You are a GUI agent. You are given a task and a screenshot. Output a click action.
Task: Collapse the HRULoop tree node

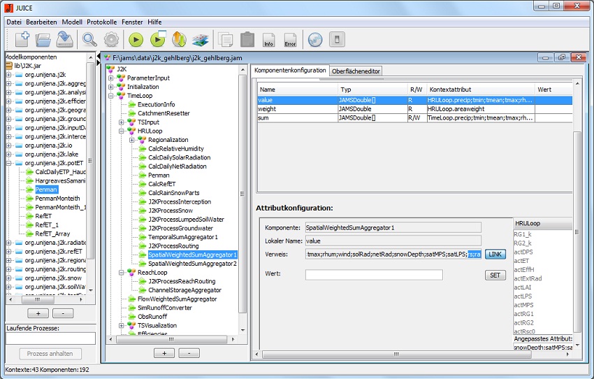122,131
